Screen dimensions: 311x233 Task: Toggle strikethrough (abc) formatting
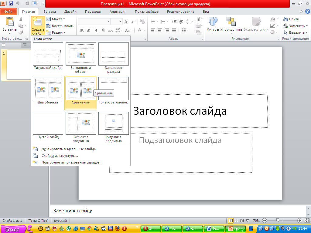tap(111, 30)
